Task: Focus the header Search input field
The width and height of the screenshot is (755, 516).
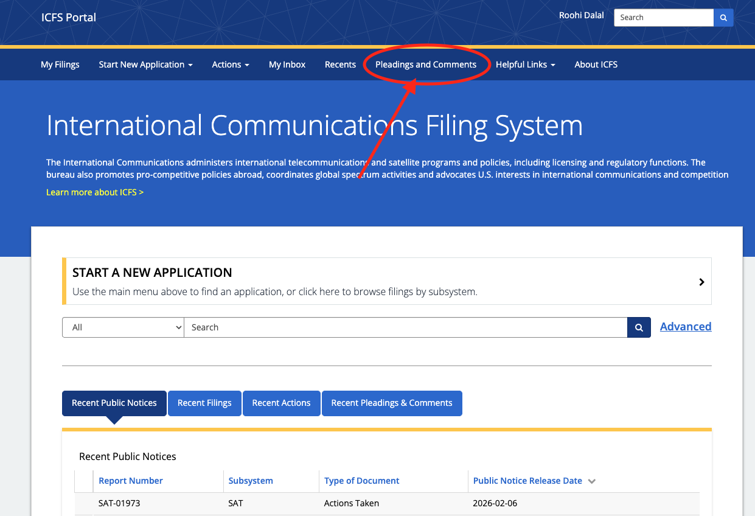Action: 664,18
